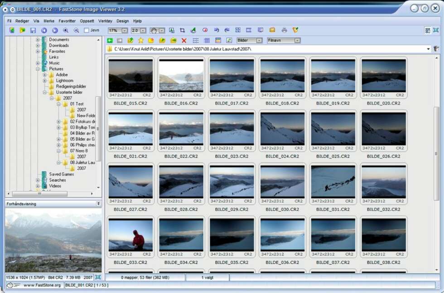The image size is (444, 293).
Task: Open the folder path history dropdown arrow
Action: click(428, 49)
